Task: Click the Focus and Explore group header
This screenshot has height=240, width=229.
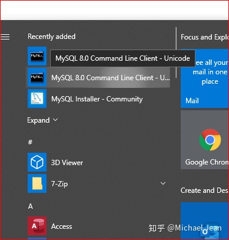Action: [205, 37]
